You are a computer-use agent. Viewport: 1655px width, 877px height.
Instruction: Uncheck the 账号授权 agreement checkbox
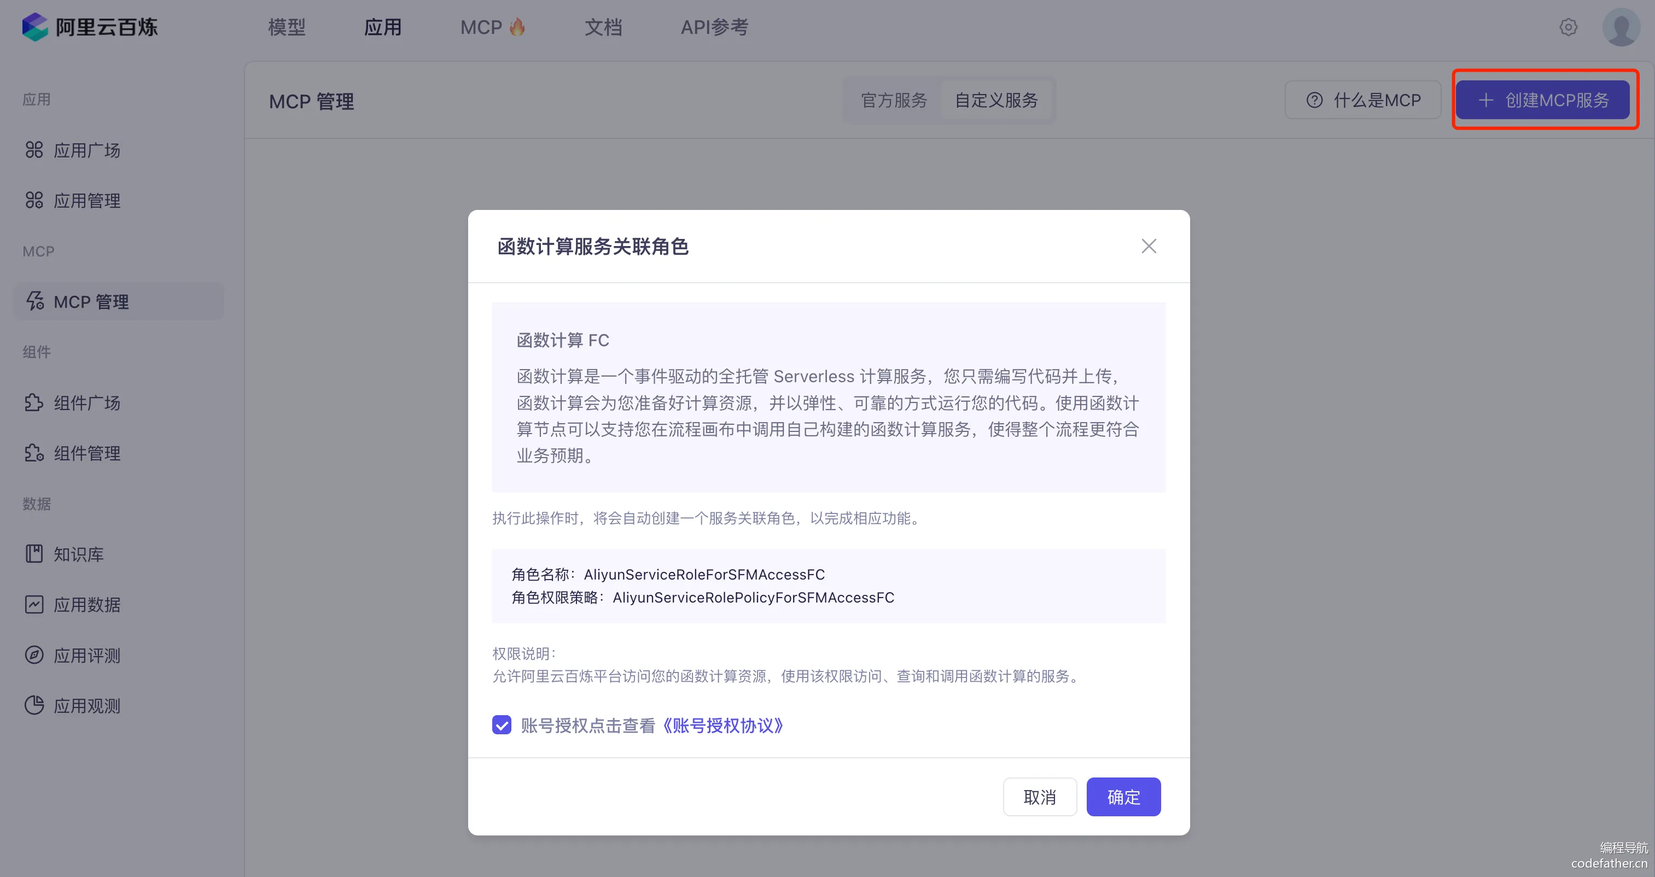tap(502, 725)
